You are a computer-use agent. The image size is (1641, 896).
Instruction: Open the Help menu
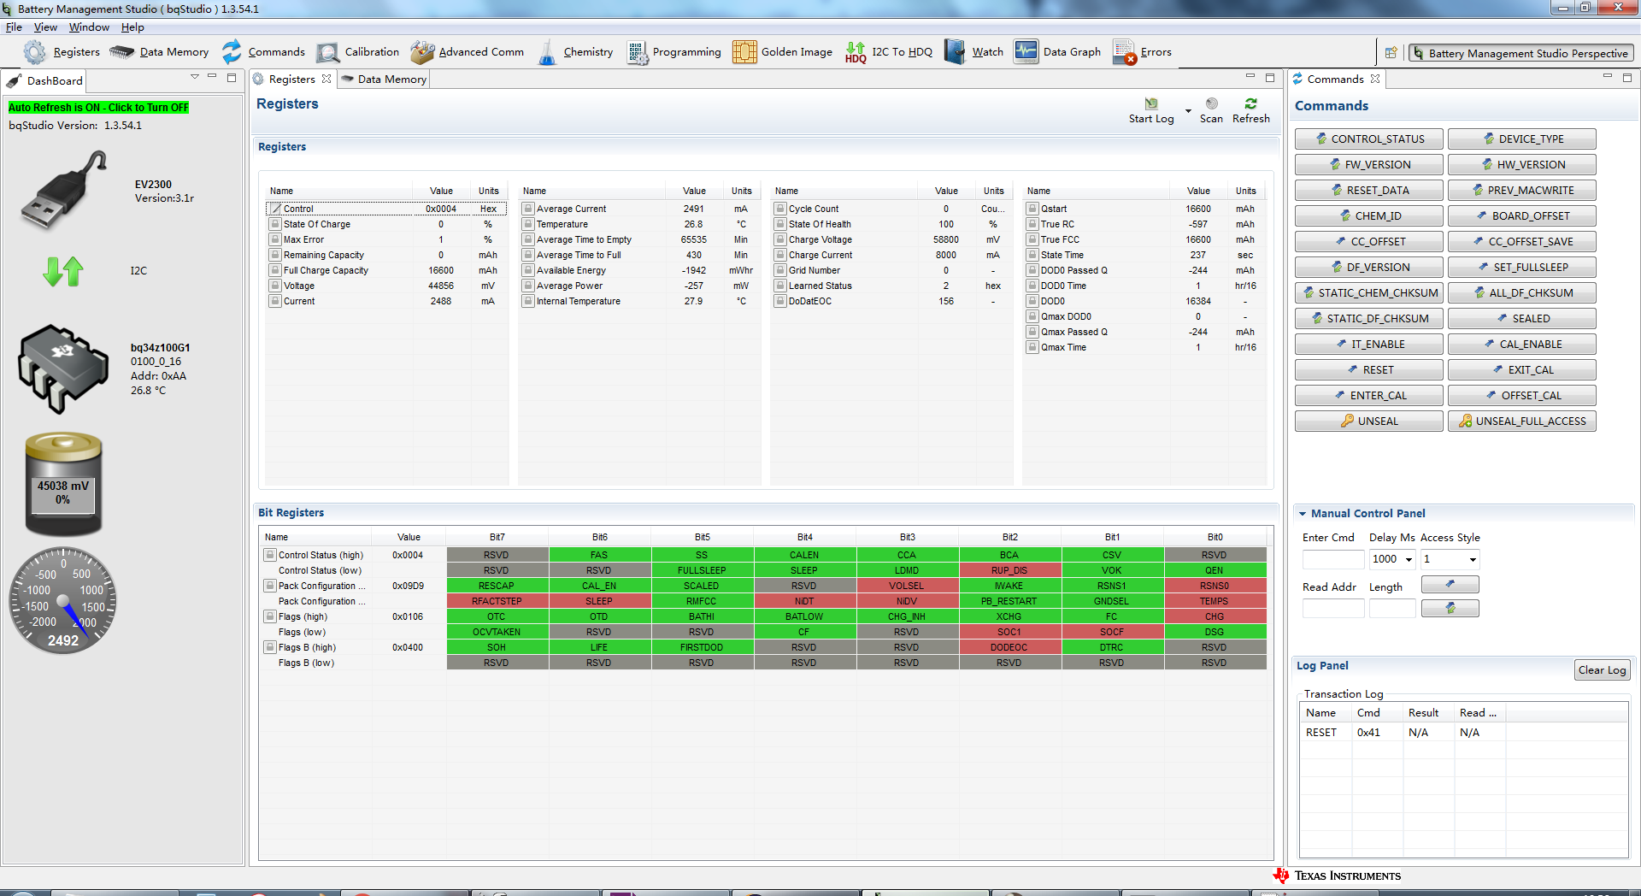(x=132, y=27)
